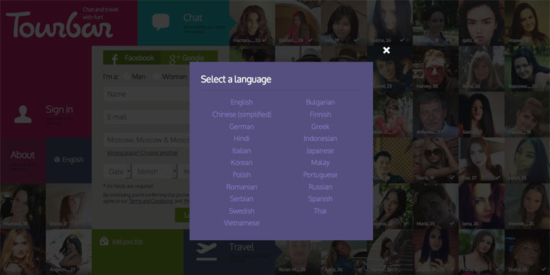Select Russian language
This screenshot has width=550, height=275.
pyautogui.click(x=320, y=187)
